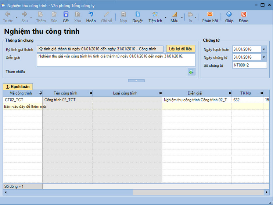The image size is (273, 205).
Task: Open the Trước dropdown arrow
Action: click(17, 17)
